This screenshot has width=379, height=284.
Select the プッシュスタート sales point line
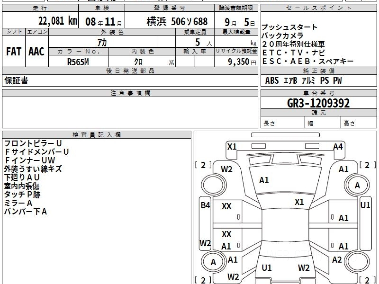(x=289, y=27)
